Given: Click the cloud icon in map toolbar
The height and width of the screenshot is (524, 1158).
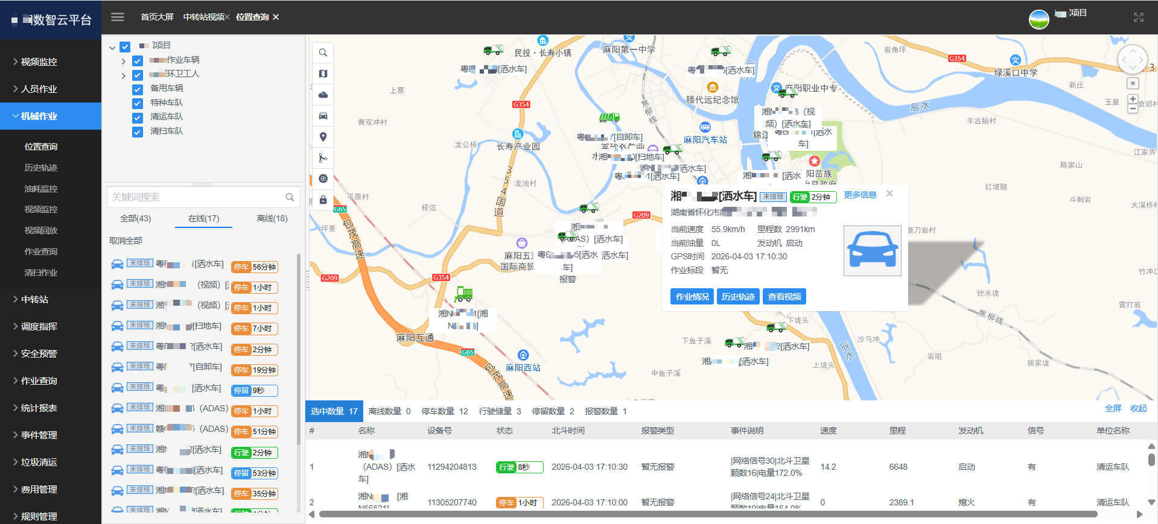Looking at the screenshot, I should point(323,95).
